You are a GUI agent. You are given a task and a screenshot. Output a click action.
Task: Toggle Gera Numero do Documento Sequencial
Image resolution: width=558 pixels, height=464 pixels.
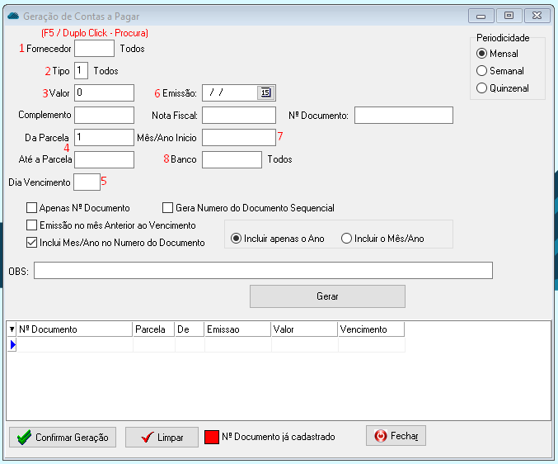(x=167, y=208)
